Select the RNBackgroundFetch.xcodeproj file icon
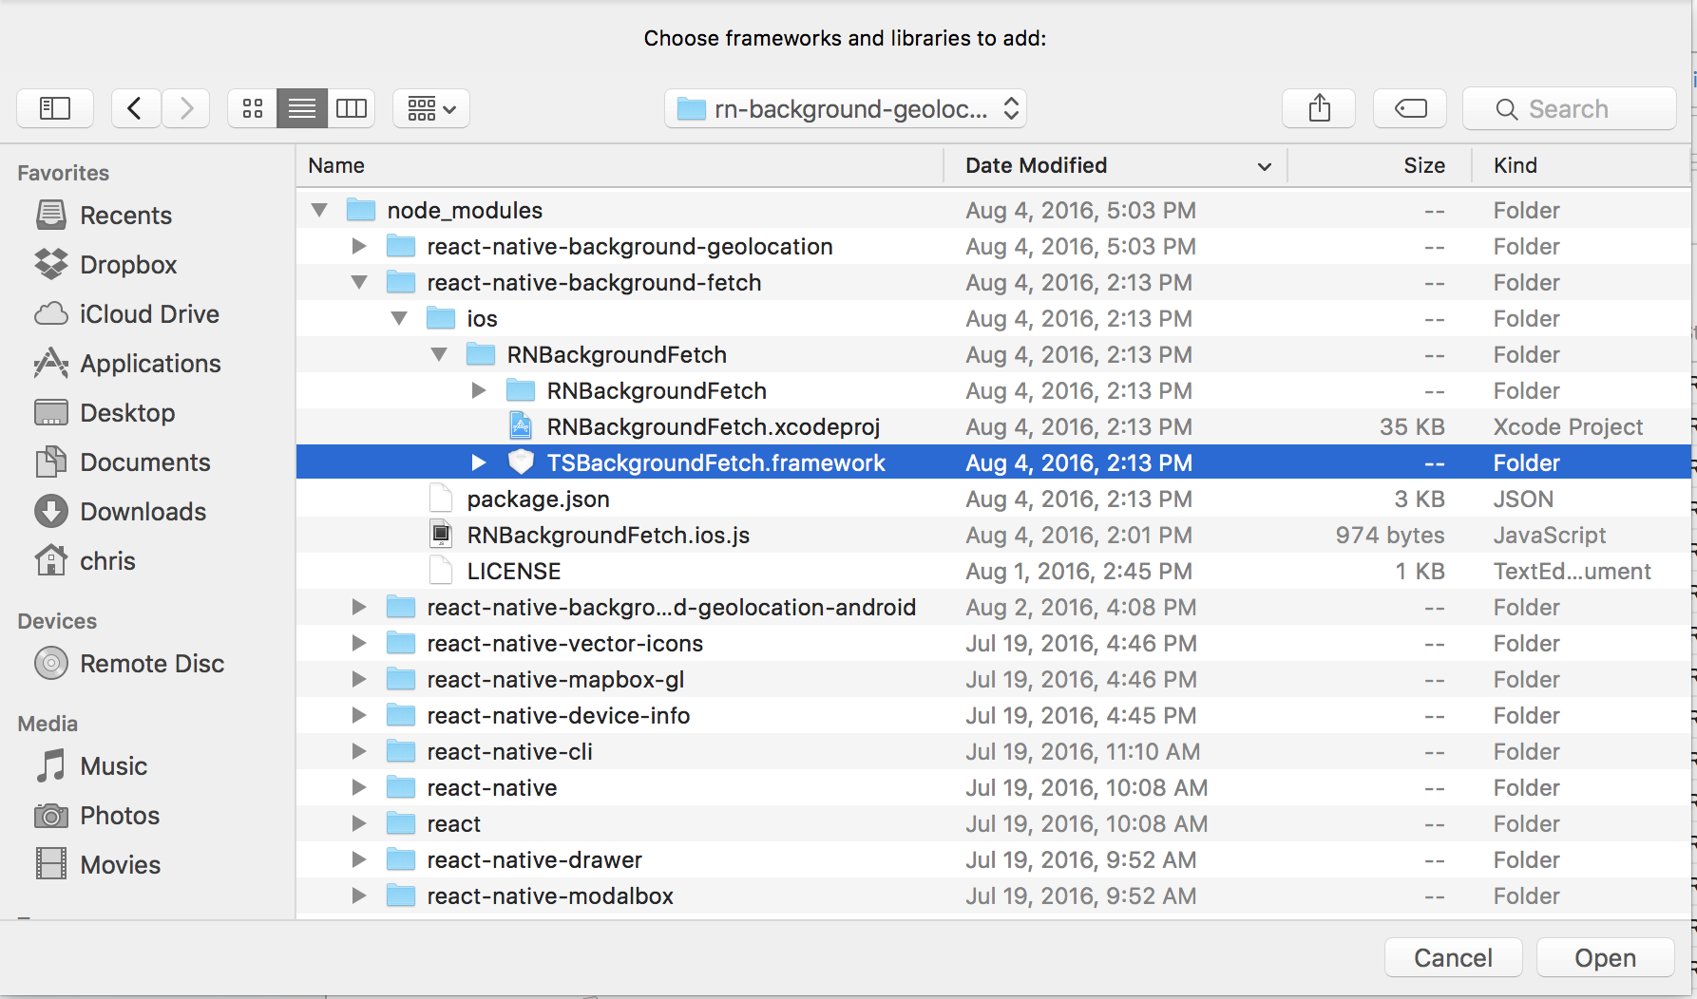This screenshot has width=1697, height=999. [521, 425]
